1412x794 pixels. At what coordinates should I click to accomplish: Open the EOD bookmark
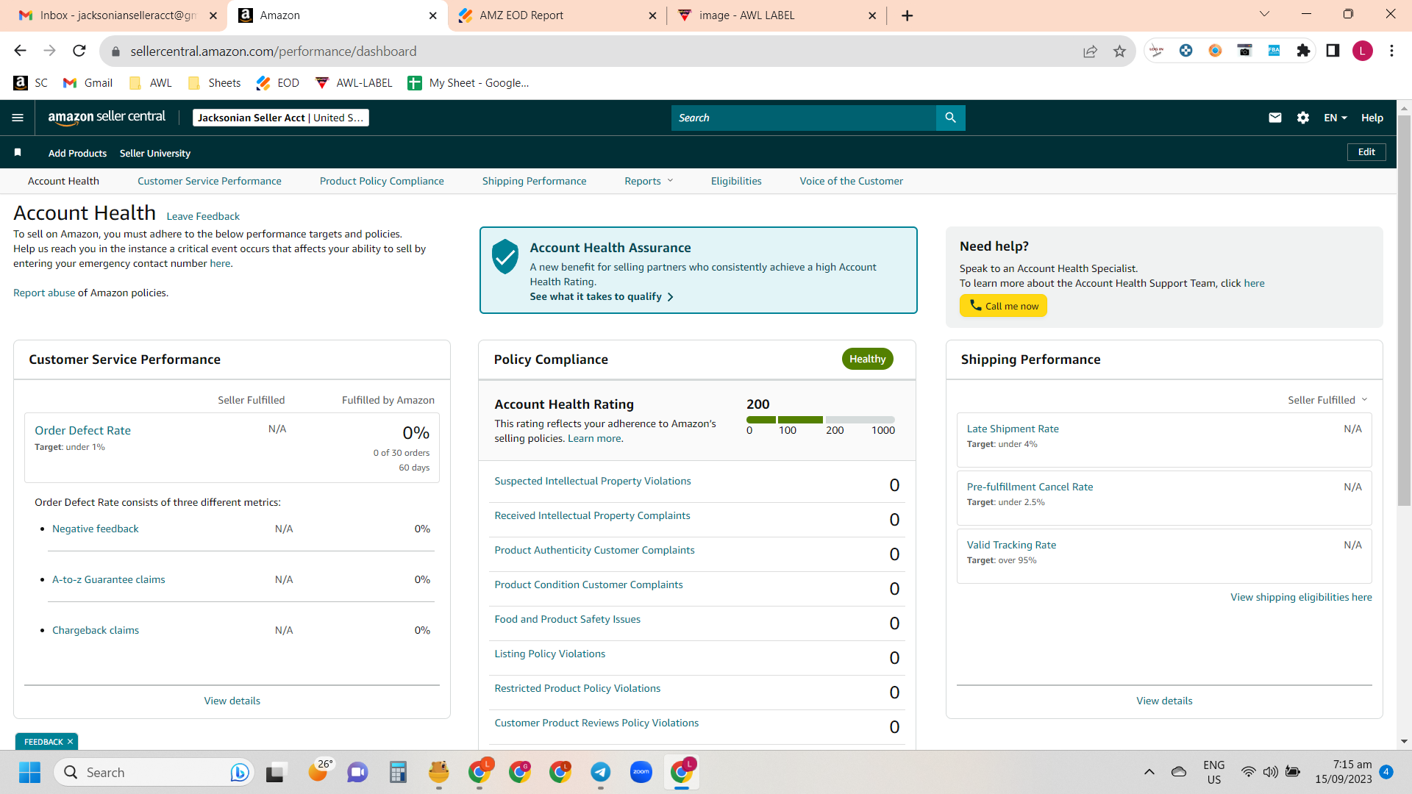(278, 83)
